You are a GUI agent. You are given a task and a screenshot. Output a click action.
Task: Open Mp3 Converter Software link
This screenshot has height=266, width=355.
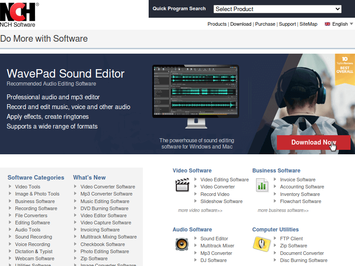106,194
